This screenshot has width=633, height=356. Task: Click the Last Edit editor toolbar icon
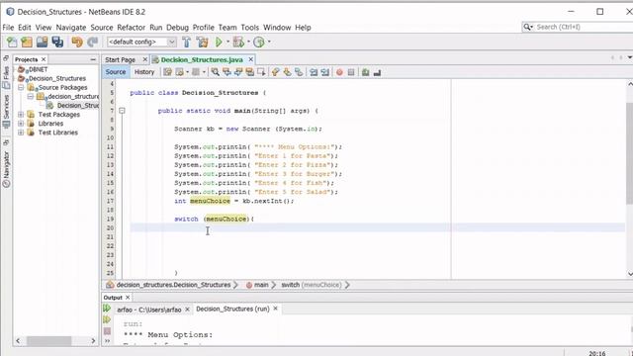167,72
